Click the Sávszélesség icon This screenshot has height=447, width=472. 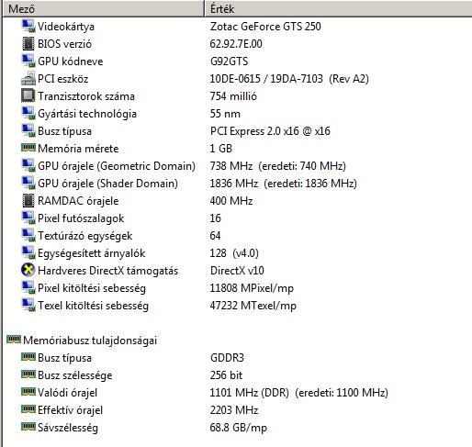(28, 427)
